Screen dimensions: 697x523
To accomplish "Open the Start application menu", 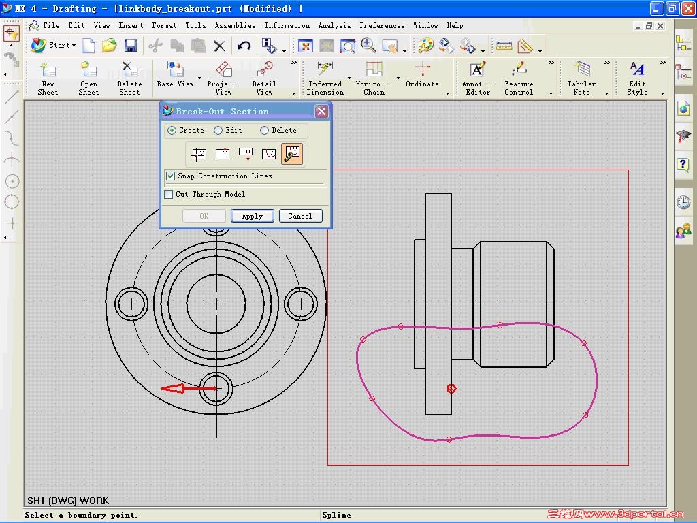I will pos(53,46).
